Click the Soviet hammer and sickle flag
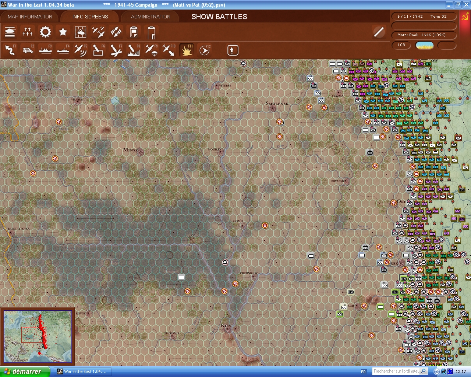Viewport: 471px width, 377px height. click(465, 17)
